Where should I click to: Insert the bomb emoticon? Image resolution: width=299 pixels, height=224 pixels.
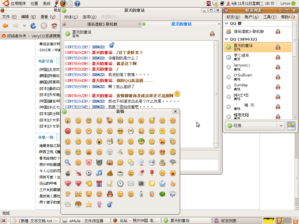tap(68, 173)
